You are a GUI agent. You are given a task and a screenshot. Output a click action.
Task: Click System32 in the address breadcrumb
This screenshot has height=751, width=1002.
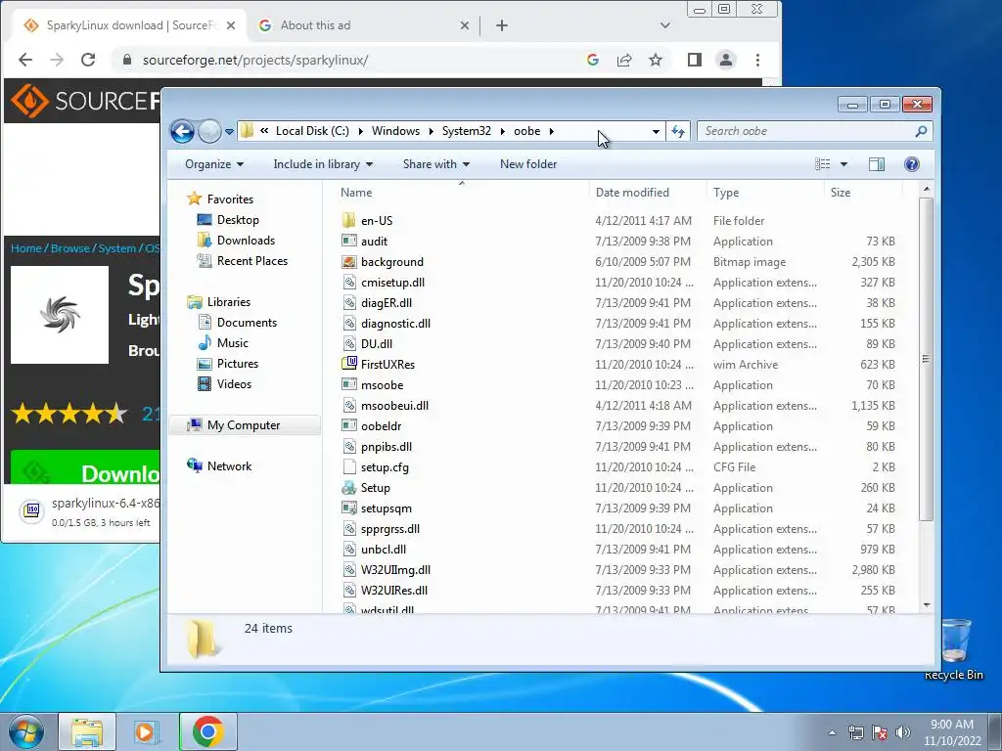(x=467, y=131)
